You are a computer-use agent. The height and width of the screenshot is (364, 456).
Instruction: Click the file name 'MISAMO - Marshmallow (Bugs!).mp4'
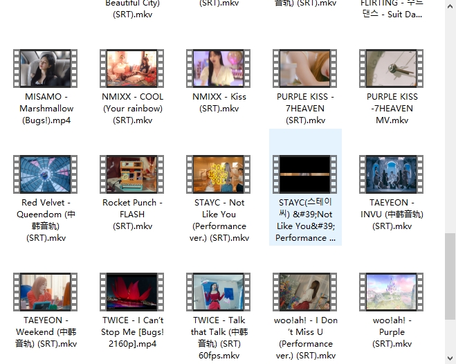point(46,109)
